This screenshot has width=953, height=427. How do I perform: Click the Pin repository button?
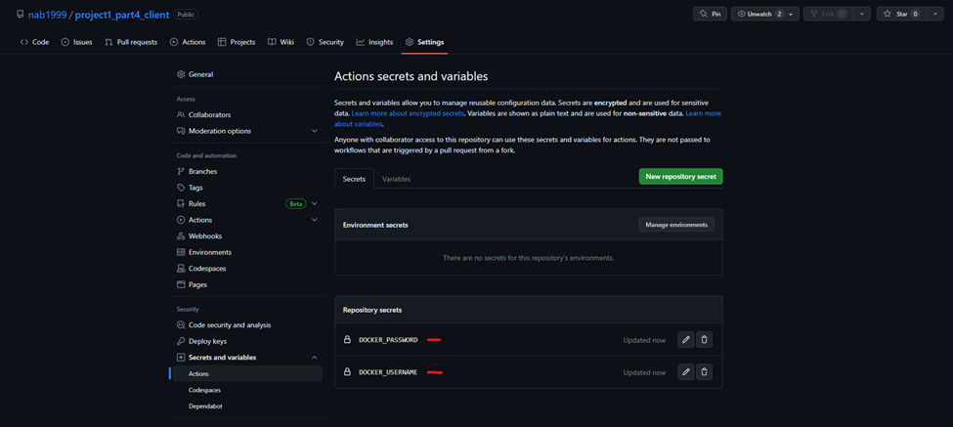click(x=710, y=14)
